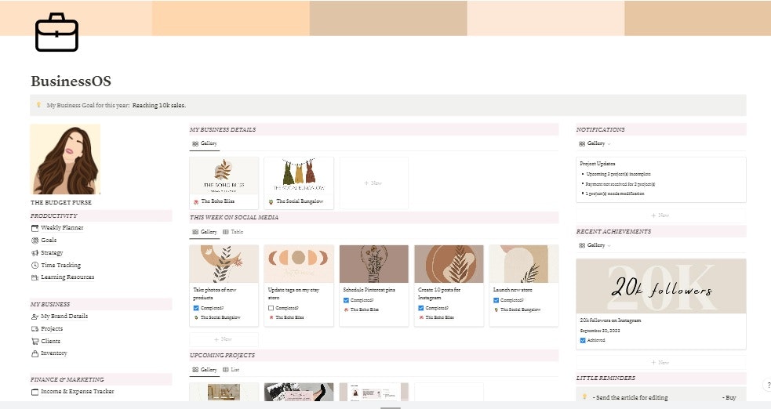Viewport: 771px width, 409px height.
Task: Open the Inventory page link
Action: pyautogui.click(x=54, y=353)
